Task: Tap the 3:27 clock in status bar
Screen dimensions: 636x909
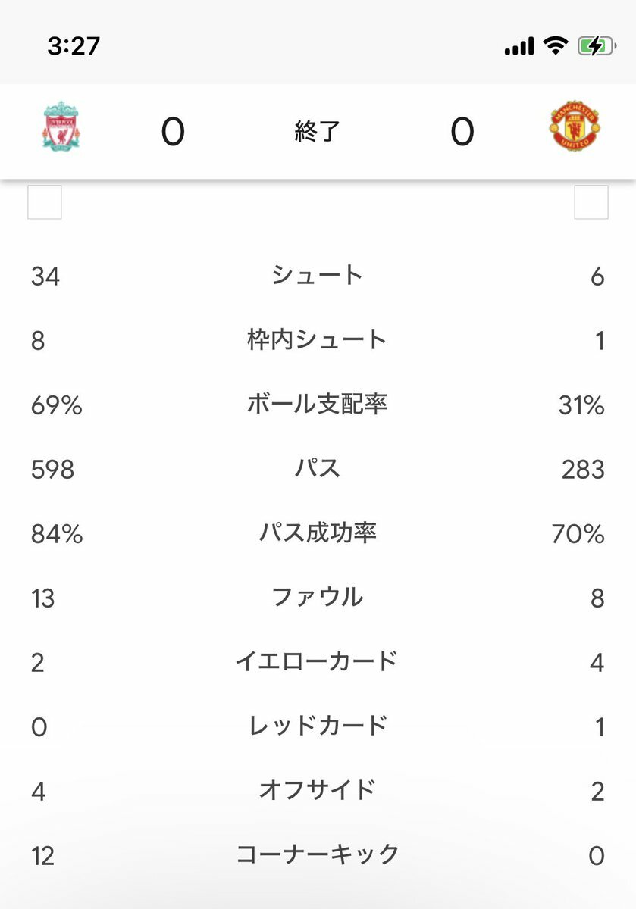Action: click(x=74, y=46)
